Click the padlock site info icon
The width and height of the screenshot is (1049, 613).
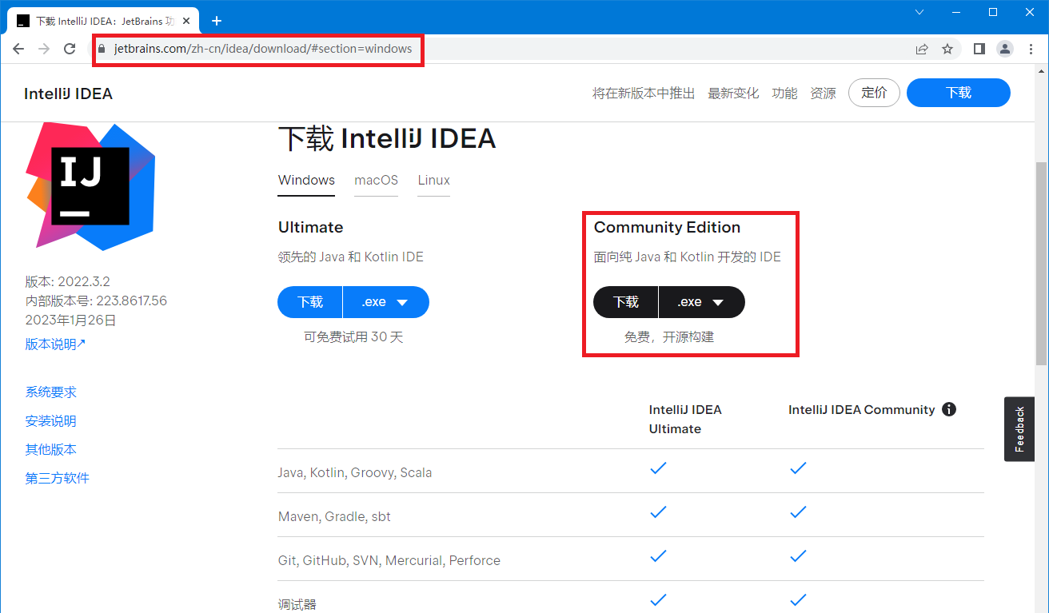pos(102,49)
